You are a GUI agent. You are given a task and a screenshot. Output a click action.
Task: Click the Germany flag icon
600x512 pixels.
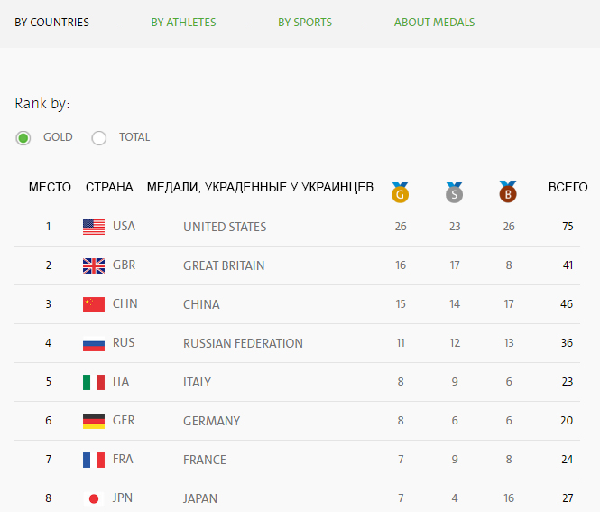(94, 421)
